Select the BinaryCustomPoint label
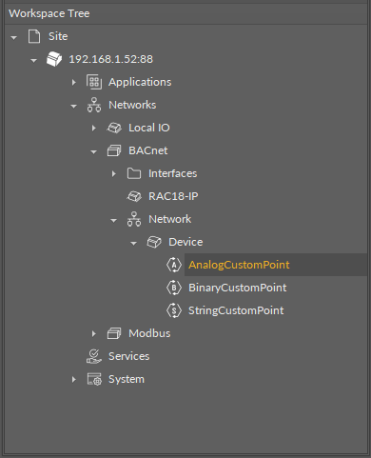Screen dimensions: 371x458 point(237,288)
